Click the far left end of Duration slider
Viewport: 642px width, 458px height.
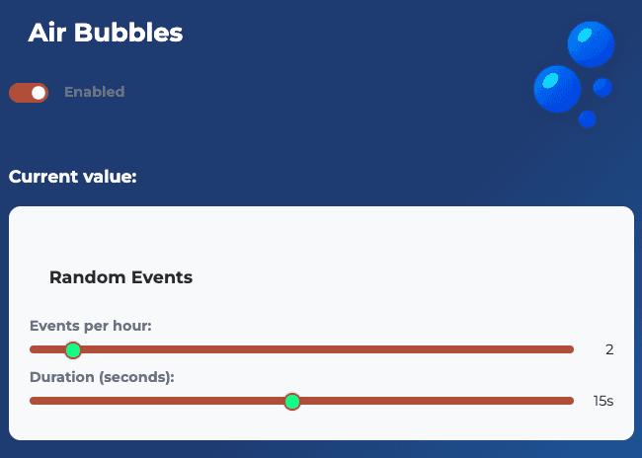[x=32, y=401]
